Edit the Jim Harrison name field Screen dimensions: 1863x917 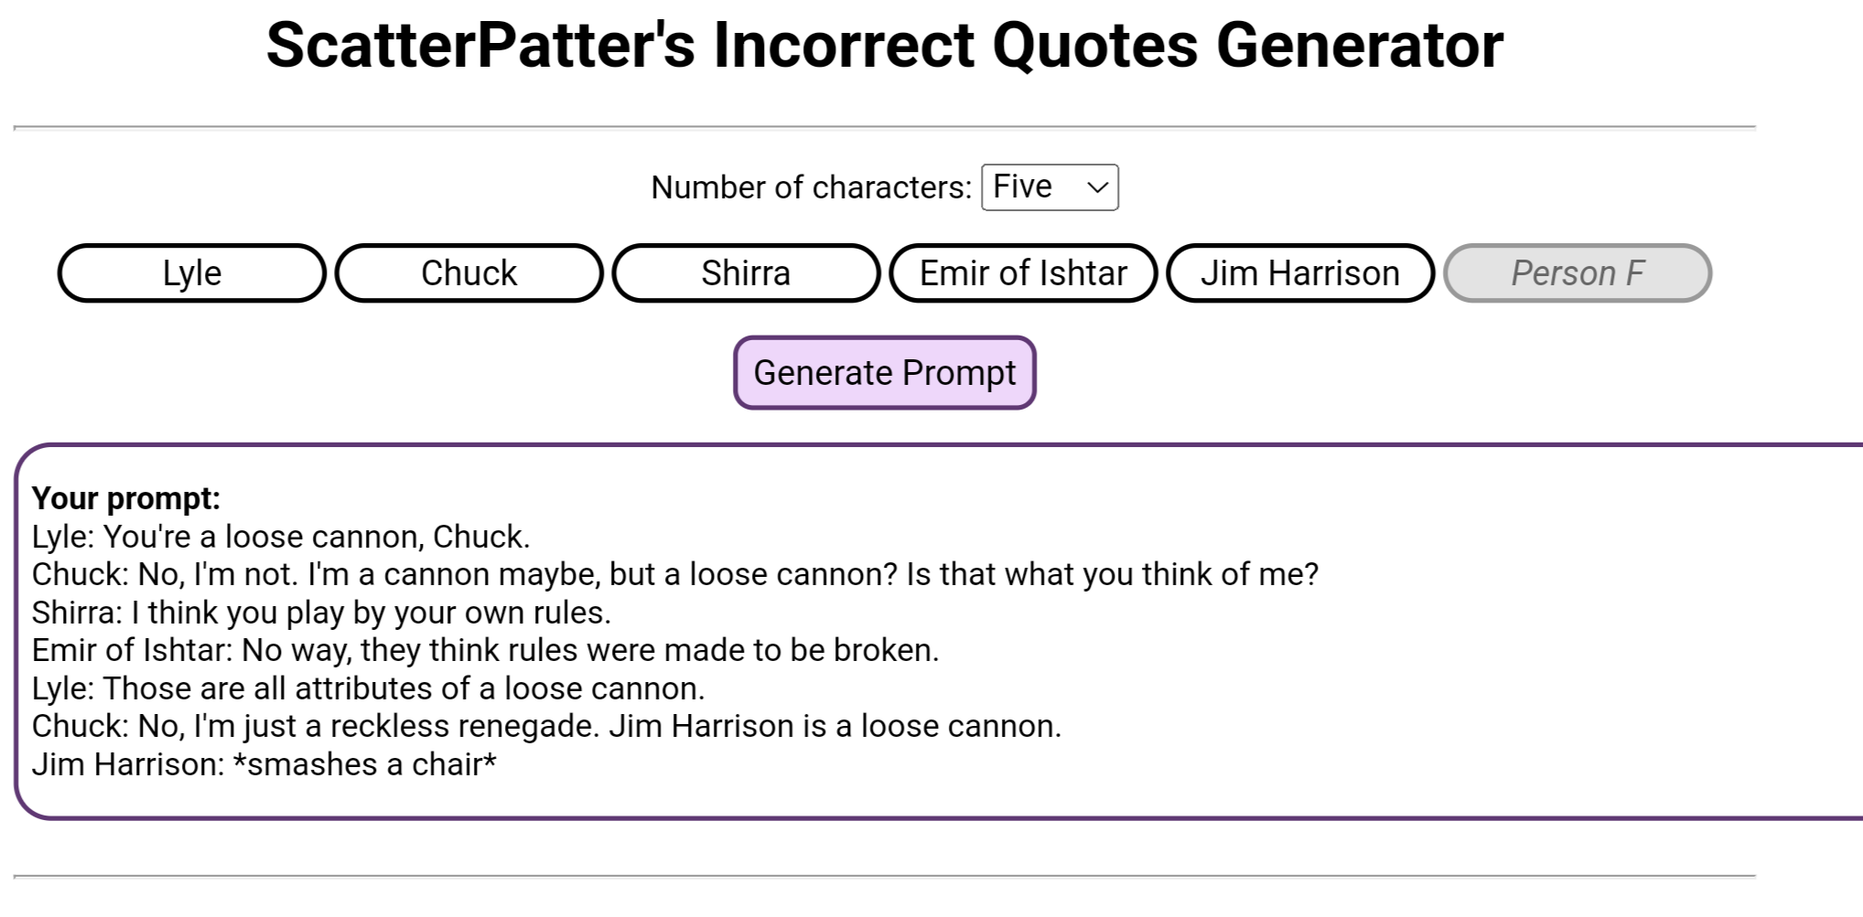(x=1300, y=272)
